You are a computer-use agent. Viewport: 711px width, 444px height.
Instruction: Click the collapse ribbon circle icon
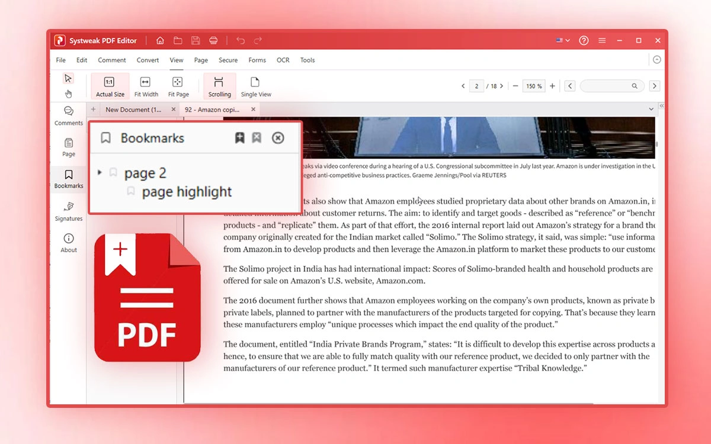656,60
